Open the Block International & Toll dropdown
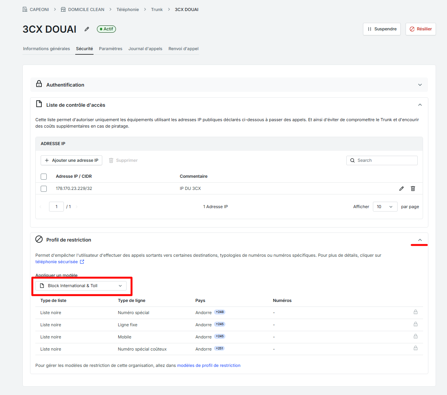The height and width of the screenshot is (395, 447). tap(81, 286)
